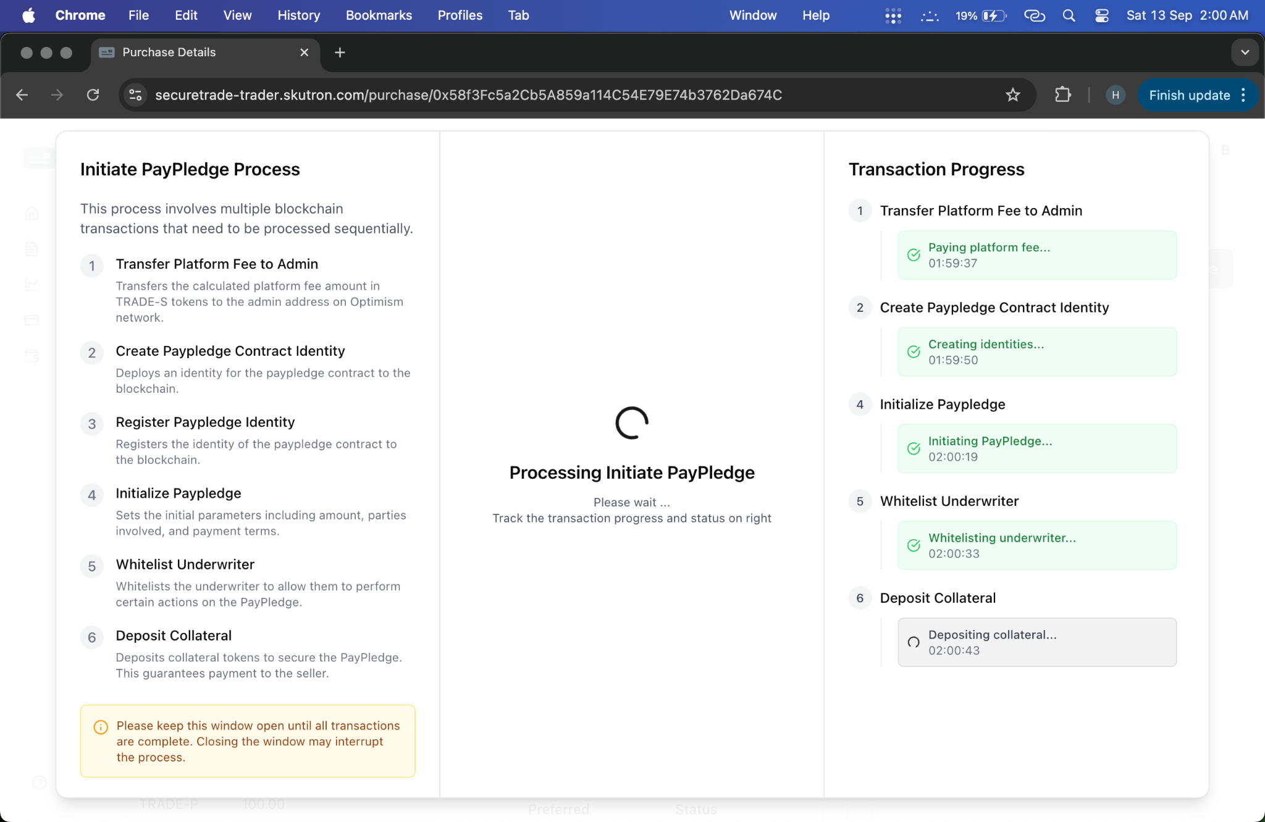The height and width of the screenshot is (822, 1265).
Task: Open Control Center in menu bar
Action: (x=1101, y=15)
